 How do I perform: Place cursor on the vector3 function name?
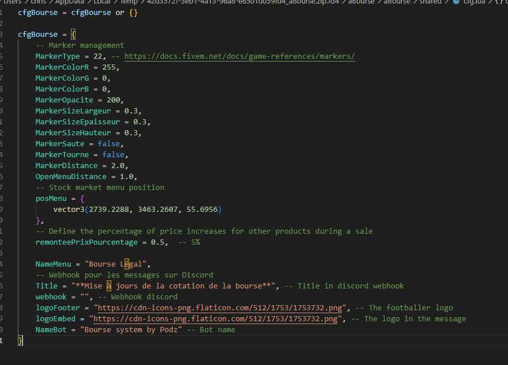(69, 210)
